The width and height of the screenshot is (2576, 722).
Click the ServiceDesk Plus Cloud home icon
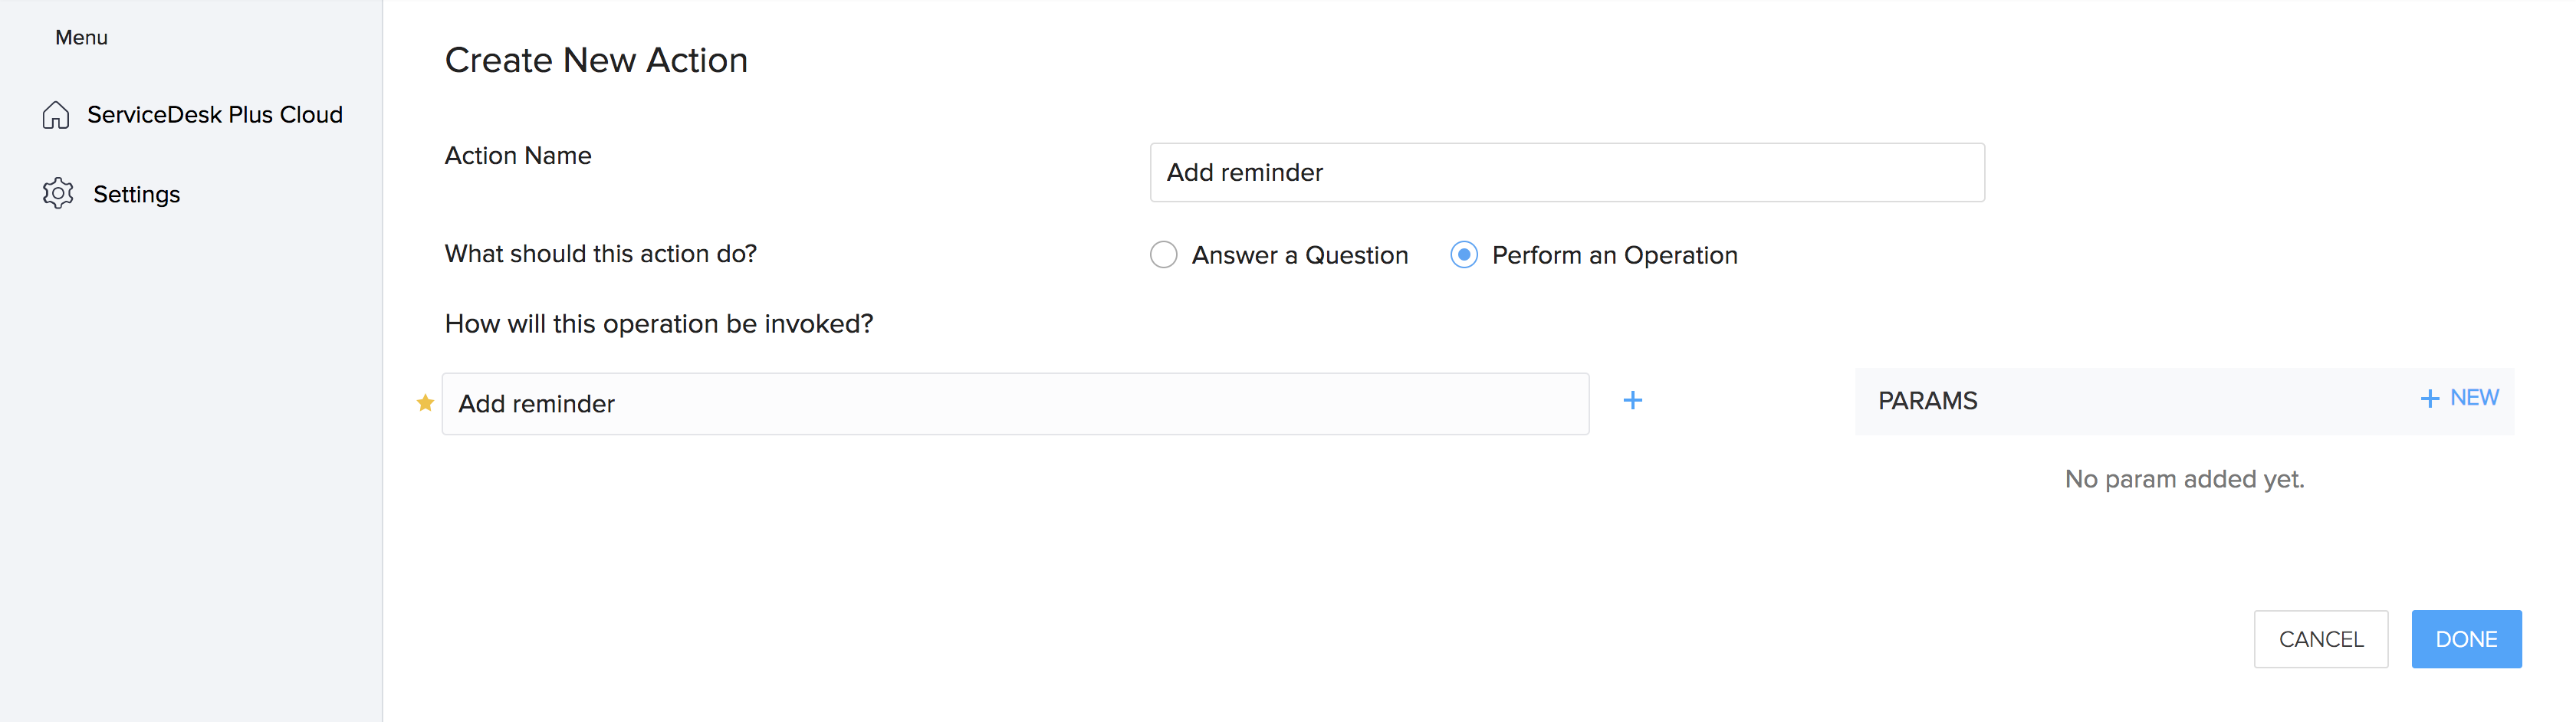56,115
